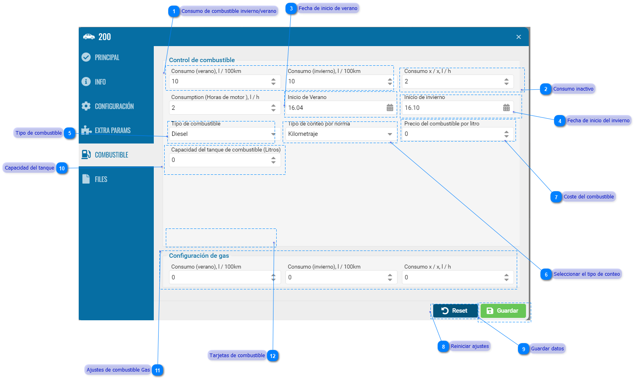This screenshot has height=380, width=636.
Task: Click the fuel pump icon for COMBUSTIBLE
Action: [86, 155]
